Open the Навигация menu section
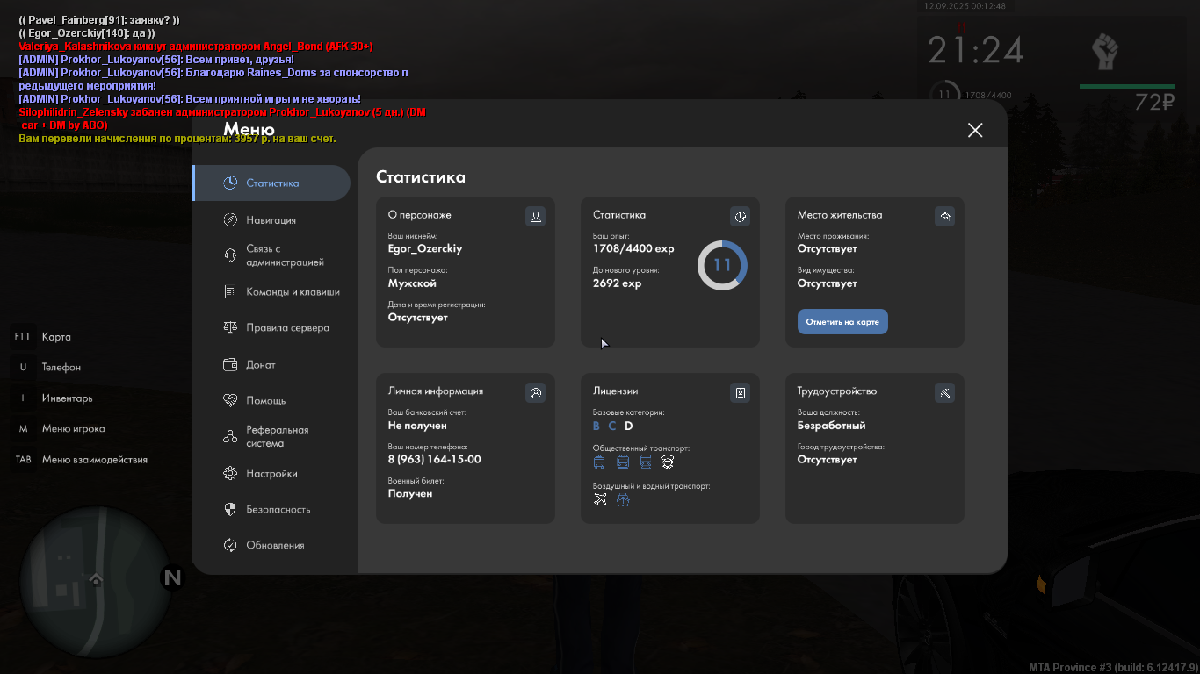This screenshot has height=674, width=1200. click(x=271, y=220)
